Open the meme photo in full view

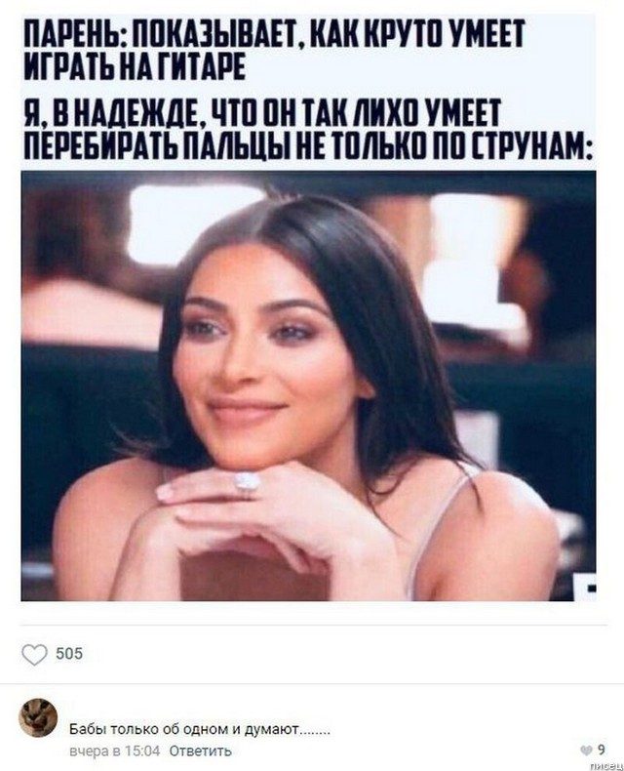pos(308,385)
